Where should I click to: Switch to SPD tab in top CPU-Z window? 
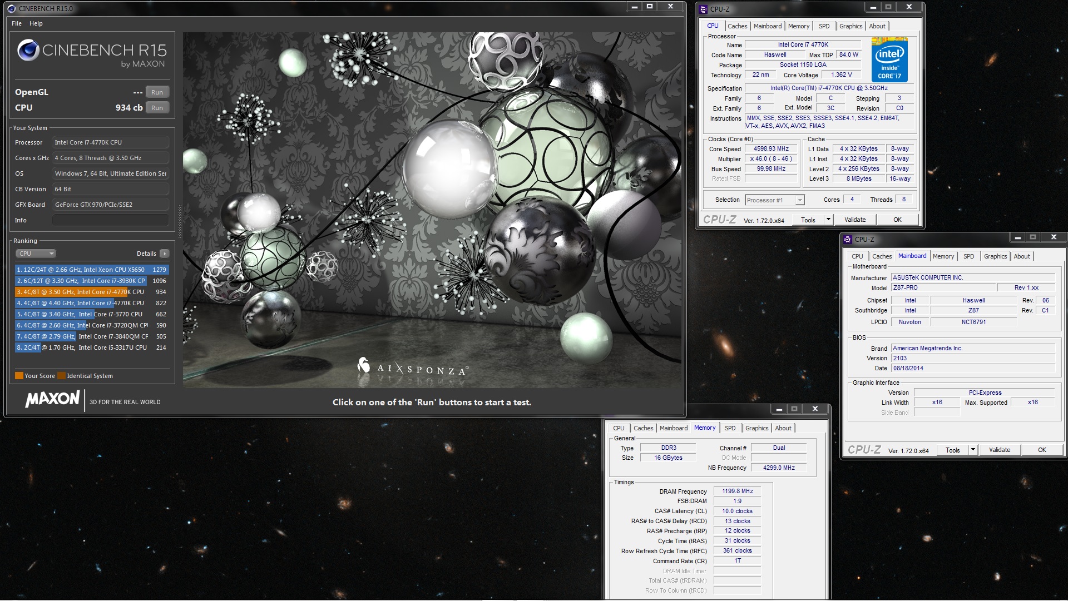(x=824, y=26)
